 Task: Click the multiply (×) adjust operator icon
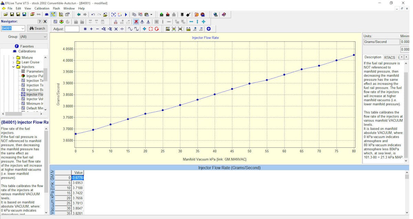point(116,29)
